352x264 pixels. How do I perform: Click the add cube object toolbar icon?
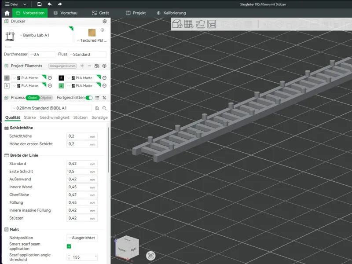pos(177,24)
